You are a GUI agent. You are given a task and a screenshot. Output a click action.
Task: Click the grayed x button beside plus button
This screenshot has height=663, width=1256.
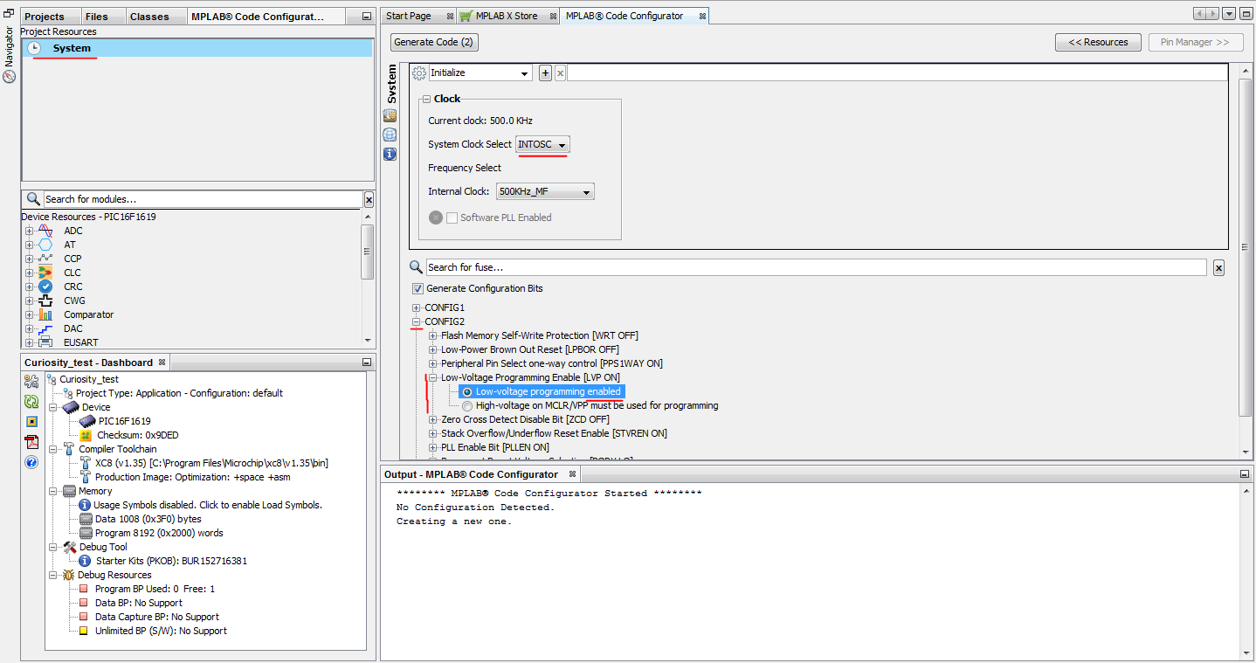(561, 73)
